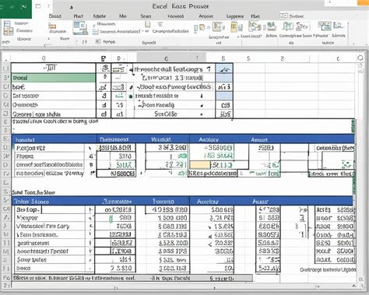Click the grey status bar text under the table

pos(132,278)
